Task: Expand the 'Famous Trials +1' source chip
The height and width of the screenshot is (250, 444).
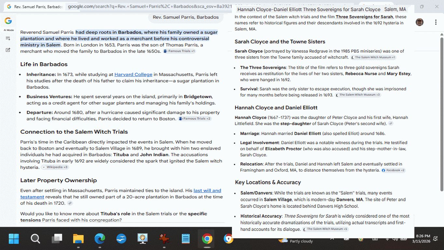Action: 179,51
